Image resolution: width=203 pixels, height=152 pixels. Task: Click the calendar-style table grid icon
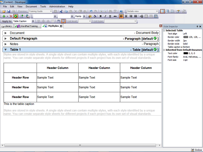pos(58,21)
